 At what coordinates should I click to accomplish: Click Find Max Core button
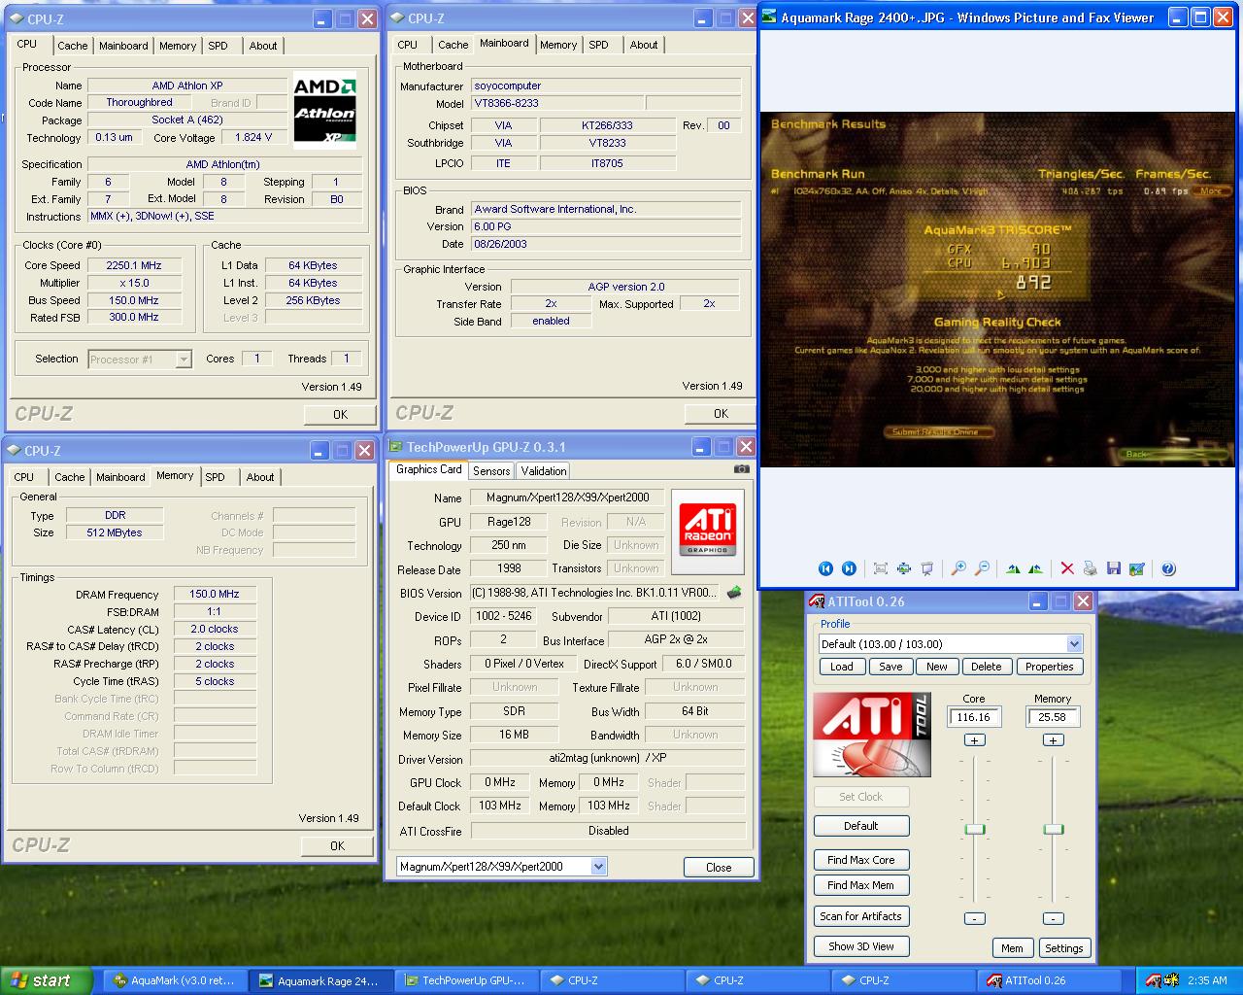[x=860, y=860]
